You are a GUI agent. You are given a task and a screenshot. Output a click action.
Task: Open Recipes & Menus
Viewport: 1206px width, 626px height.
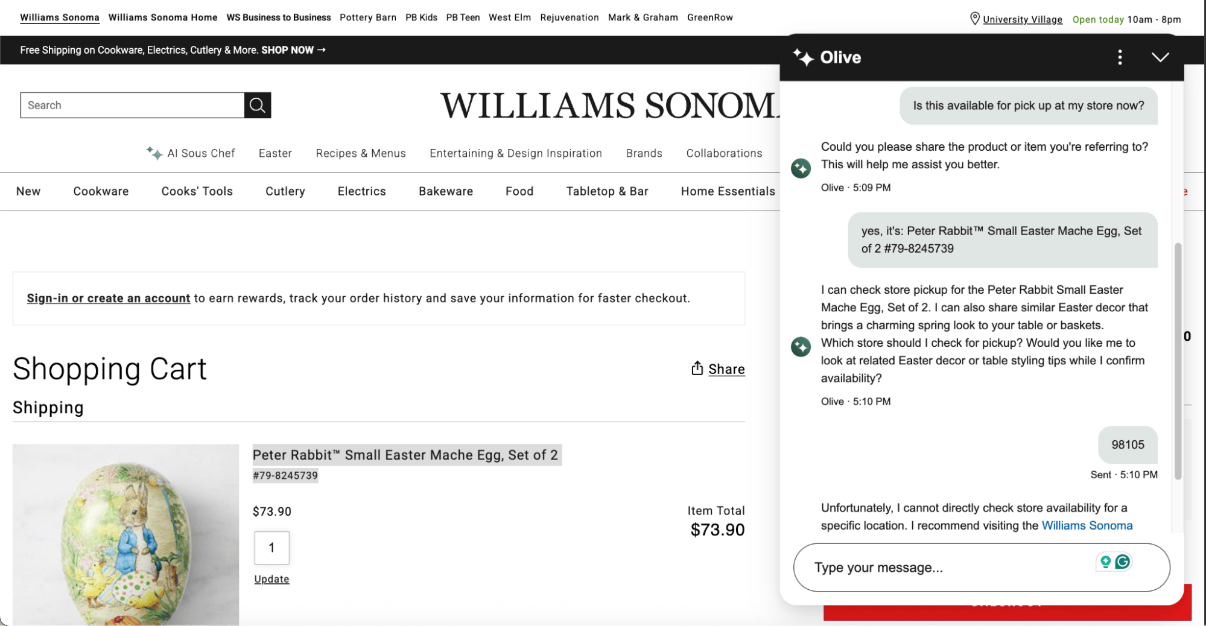coord(361,153)
